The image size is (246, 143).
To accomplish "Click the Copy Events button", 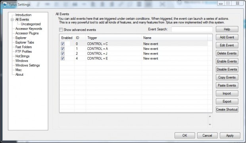I will [227, 77].
